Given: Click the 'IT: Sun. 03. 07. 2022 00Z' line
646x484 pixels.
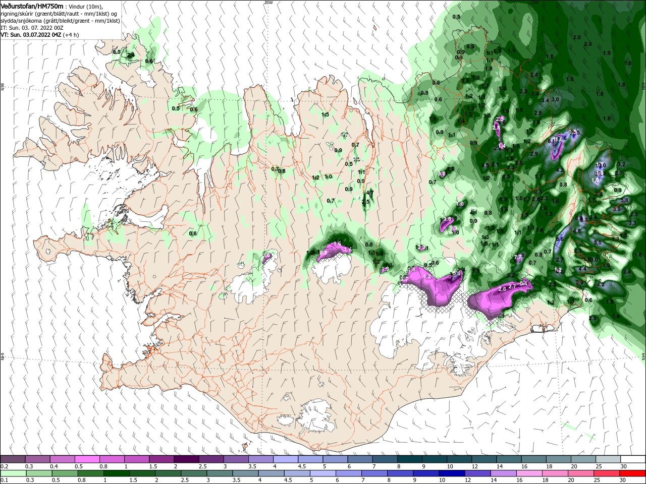Looking at the screenshot, I should pos(31,28).
